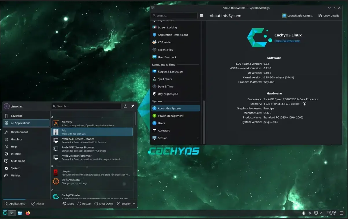Screen dimensions: 348x219
Task: Open the brightness control in the system tray
Action: point(310,213)
